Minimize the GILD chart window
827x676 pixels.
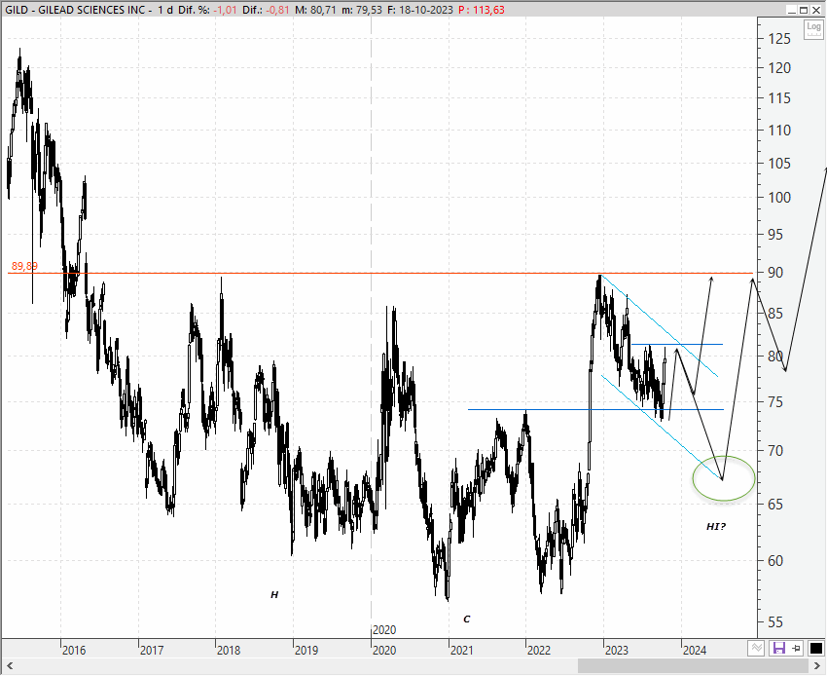[792, 10]
